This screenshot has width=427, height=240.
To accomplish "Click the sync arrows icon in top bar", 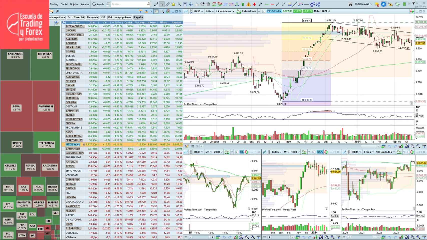I will pos(397,4).
